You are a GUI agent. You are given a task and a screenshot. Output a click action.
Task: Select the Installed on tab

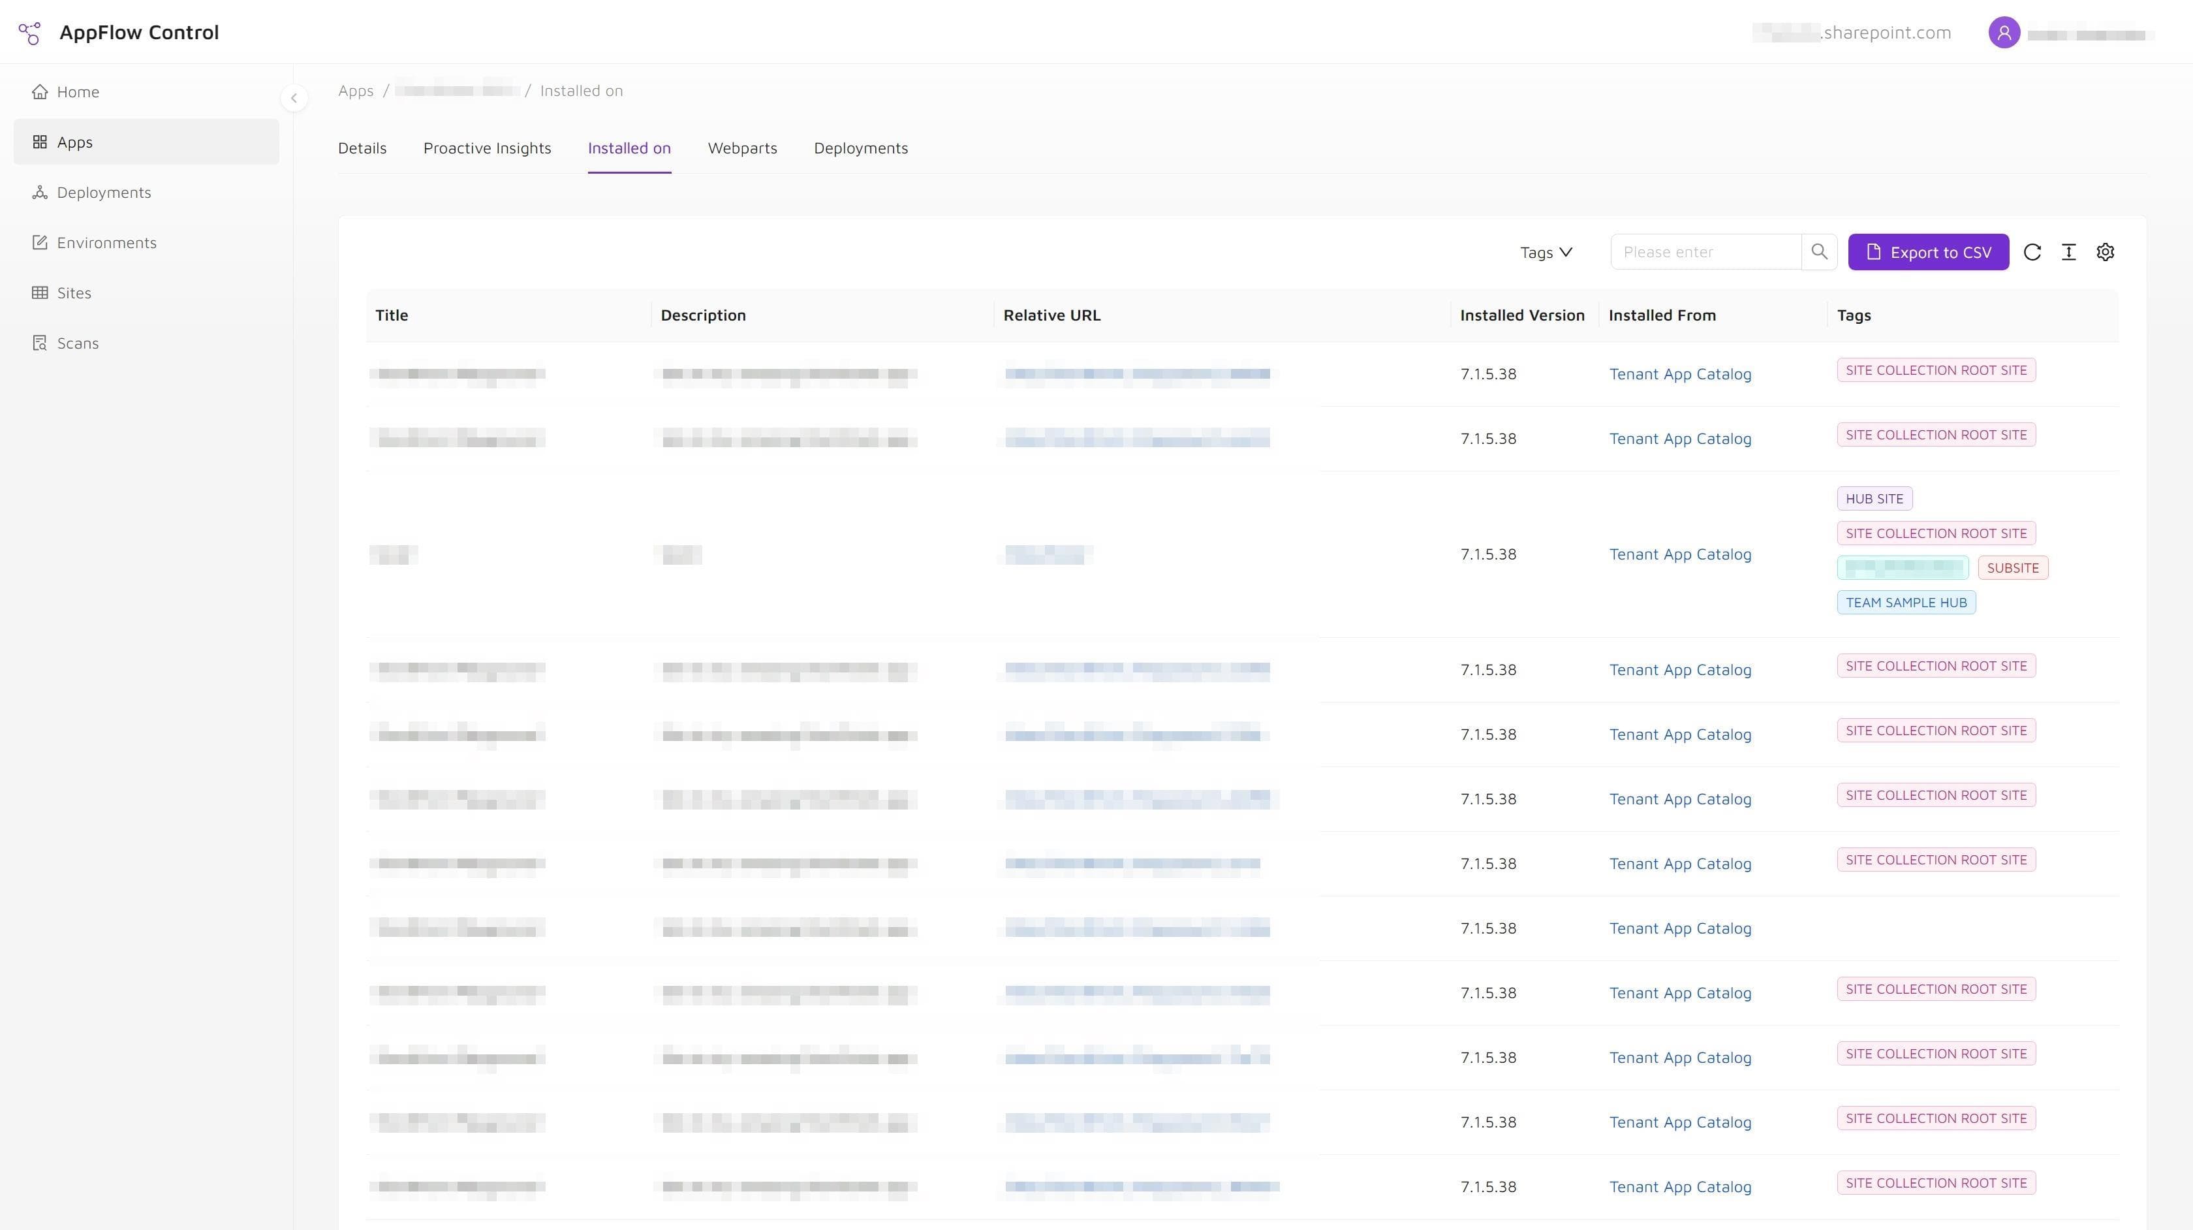tap(629, 148)
